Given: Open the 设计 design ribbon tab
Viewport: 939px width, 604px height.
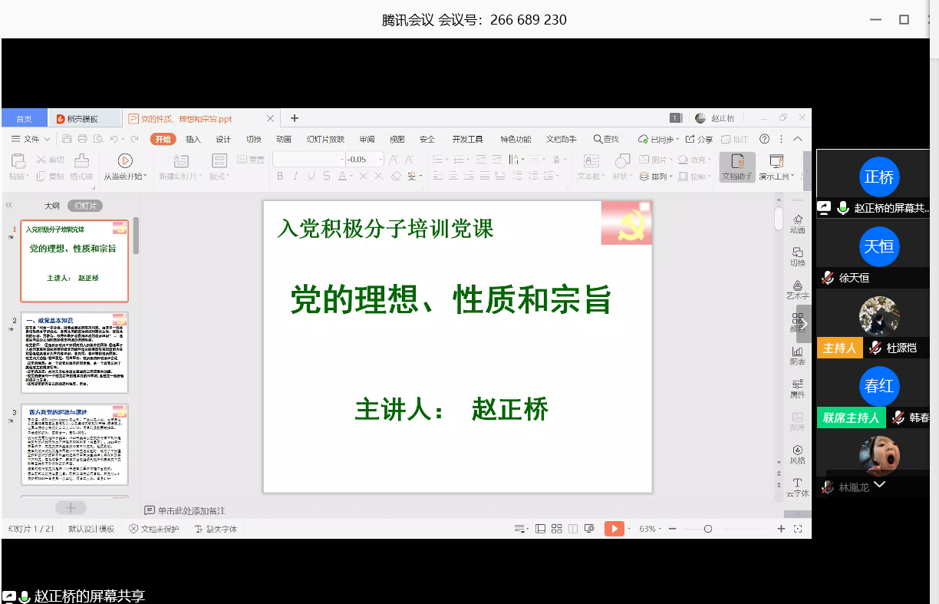Looking at the screenshot, I should (x=223, y=139).
